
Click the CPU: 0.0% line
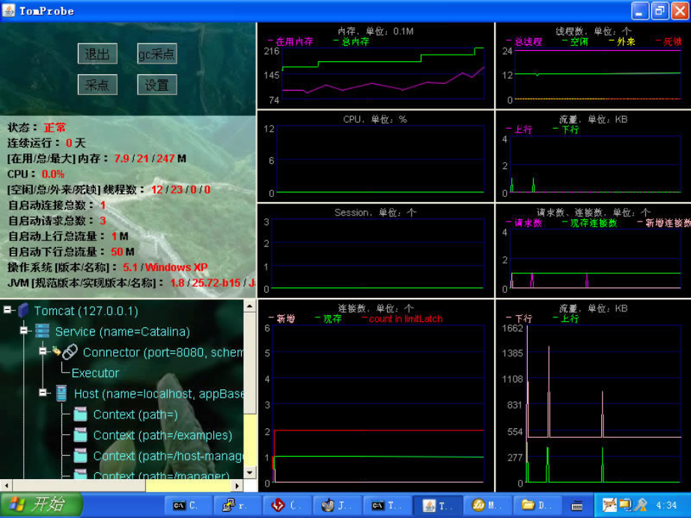(36, 174)
